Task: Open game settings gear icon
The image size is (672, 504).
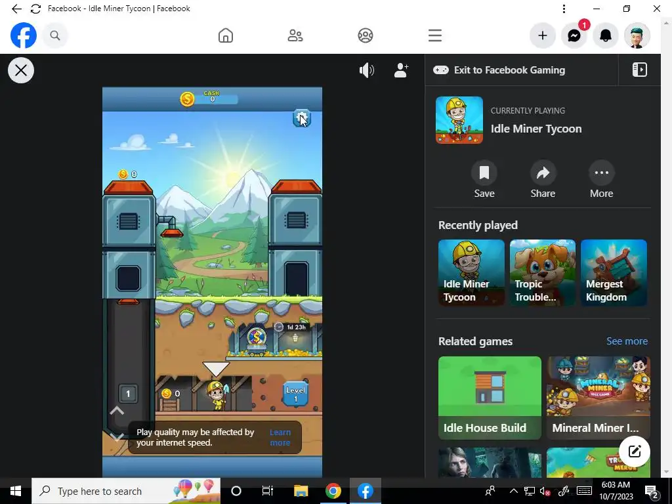Action: pyautogui.click(x=302, y=118)
